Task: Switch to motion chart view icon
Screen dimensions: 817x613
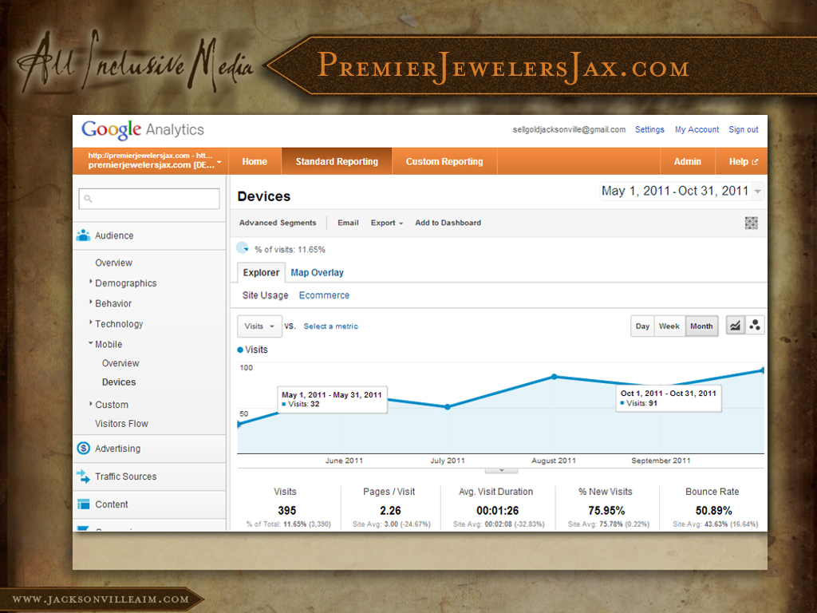Action: coord(755,326)
